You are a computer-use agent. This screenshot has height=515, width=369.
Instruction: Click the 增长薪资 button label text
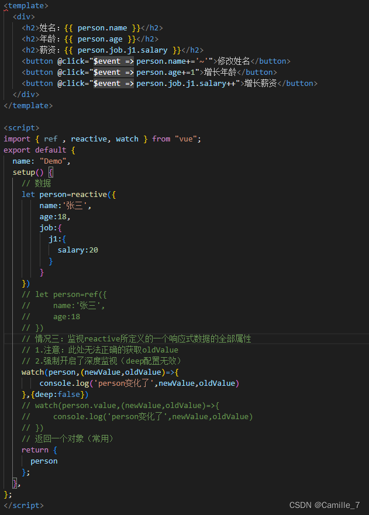261,84
